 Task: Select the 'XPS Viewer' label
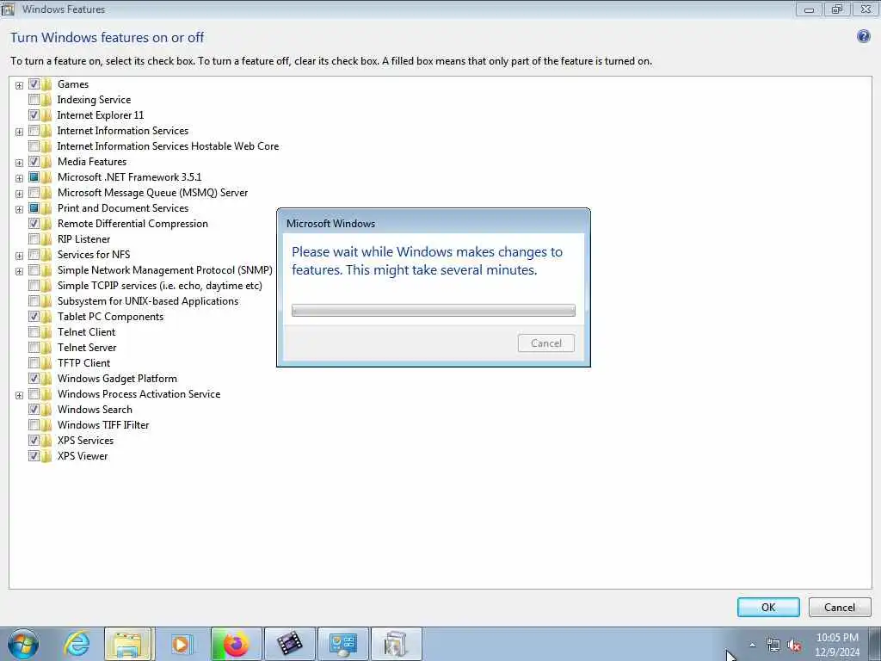pos(83,456)
